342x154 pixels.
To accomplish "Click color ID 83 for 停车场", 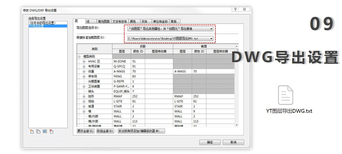I will 138,77.
